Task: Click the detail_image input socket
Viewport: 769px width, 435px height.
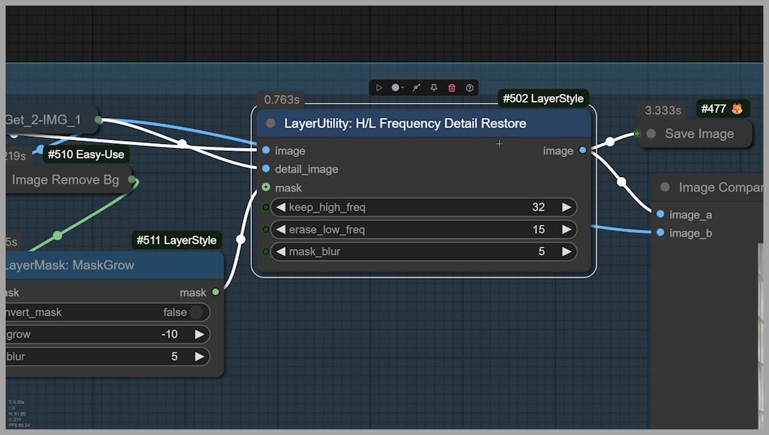Action: coord(266,169)
